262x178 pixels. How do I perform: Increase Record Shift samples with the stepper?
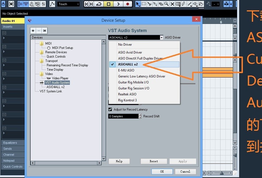[140, 115]
